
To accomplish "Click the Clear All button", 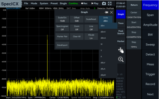I will click(77, 37).
